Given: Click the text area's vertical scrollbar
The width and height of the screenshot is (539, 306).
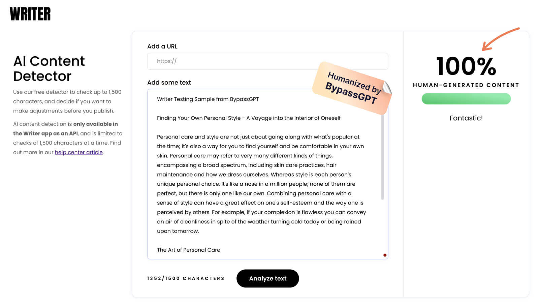Looking at the screenshot, I should (x=382, y=158).
